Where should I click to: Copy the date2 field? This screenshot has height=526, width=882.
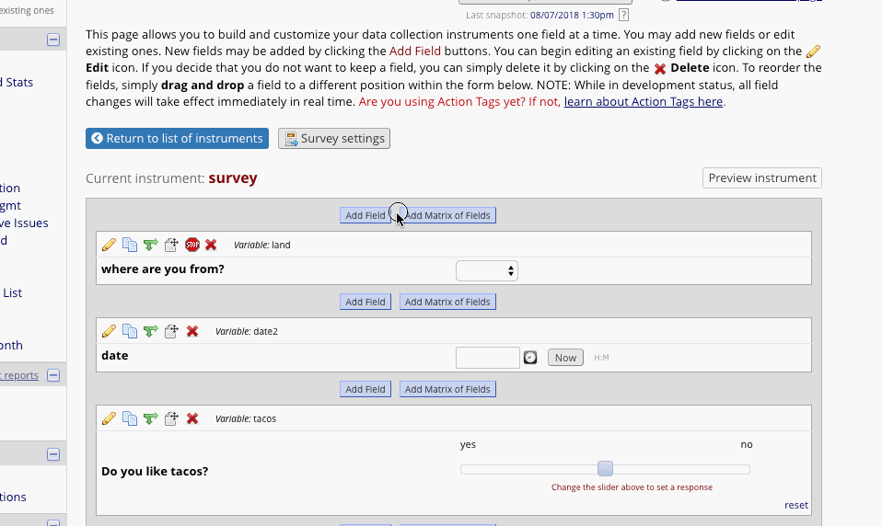[130, 331]
